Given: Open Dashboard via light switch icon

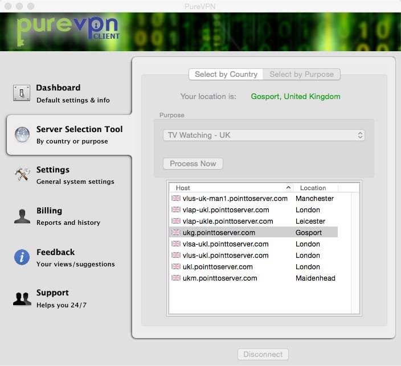Looking at the screenshot, I should click(x=22, y=93).
